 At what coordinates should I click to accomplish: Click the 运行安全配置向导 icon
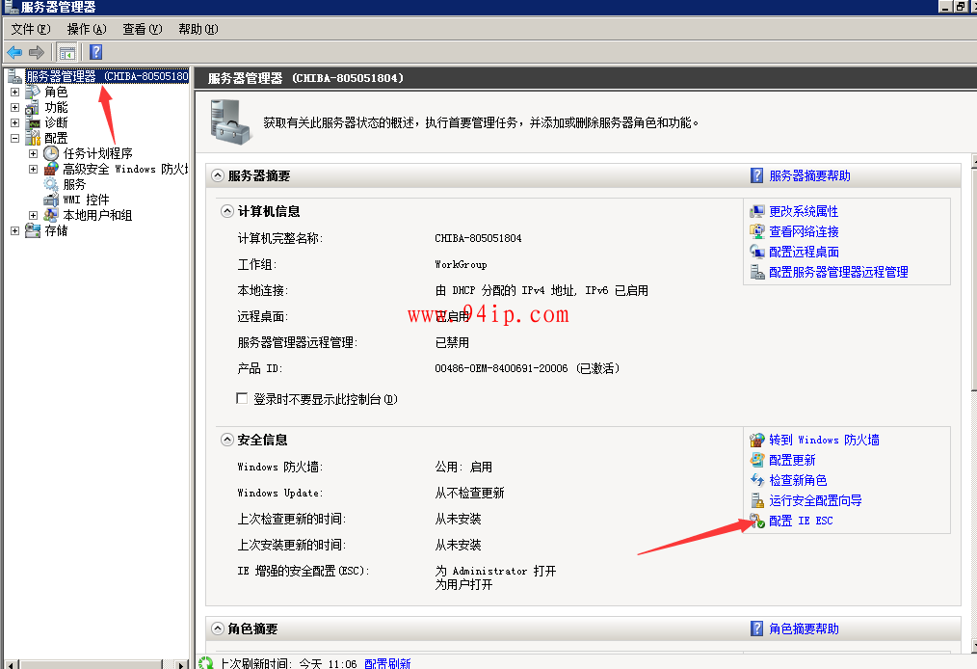pyautogui.click(x=757, y=500)
